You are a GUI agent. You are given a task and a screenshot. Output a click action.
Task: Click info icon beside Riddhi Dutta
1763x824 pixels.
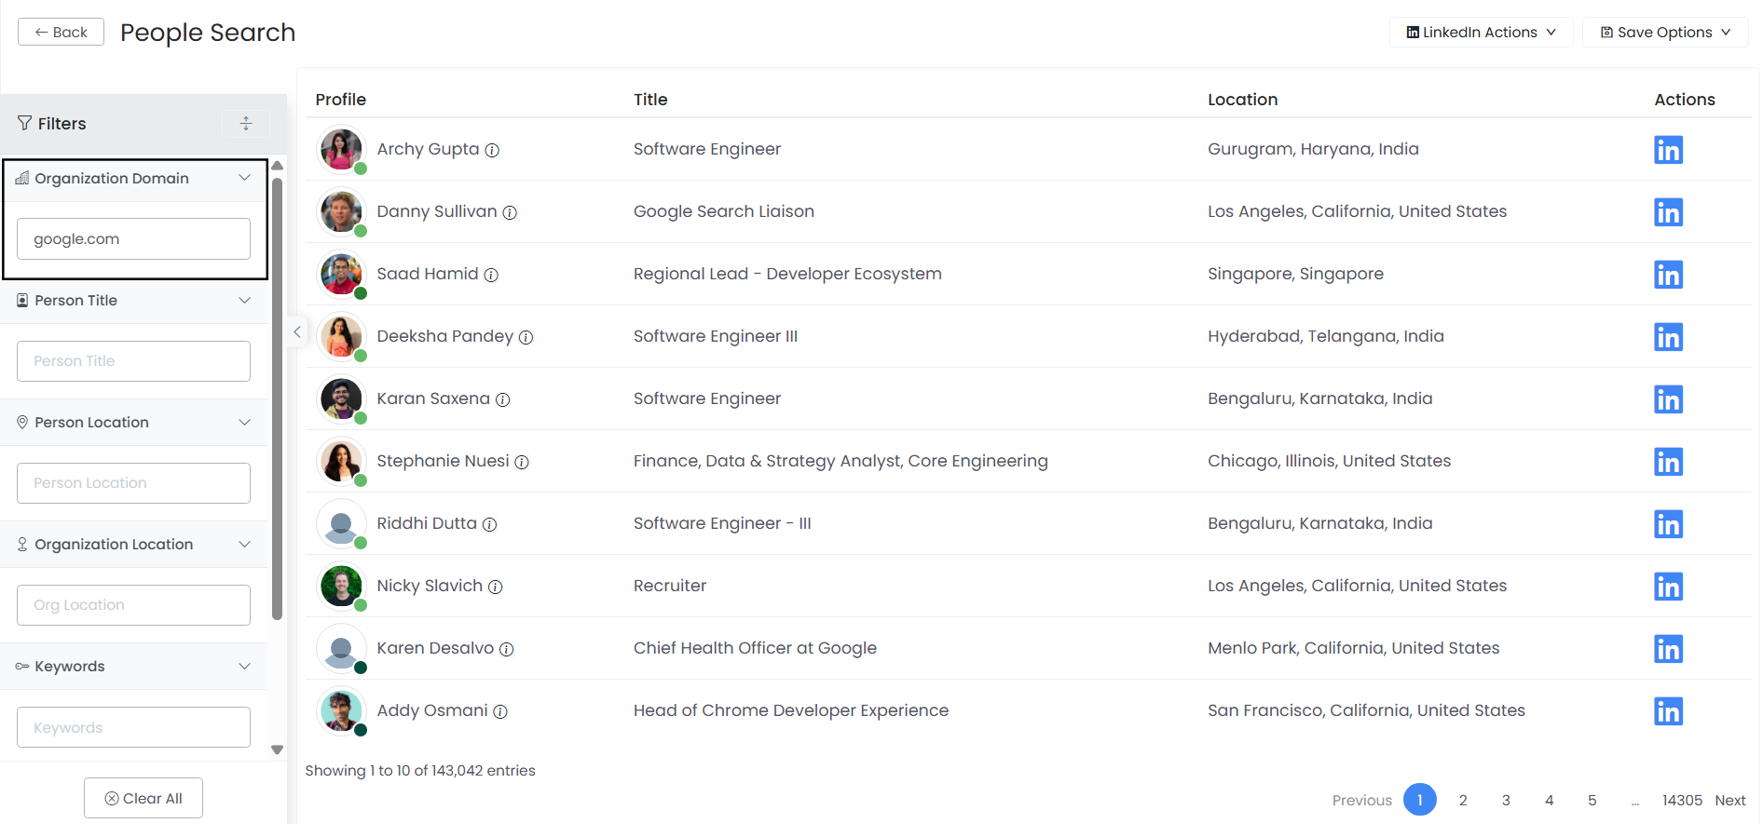[489, 524]
